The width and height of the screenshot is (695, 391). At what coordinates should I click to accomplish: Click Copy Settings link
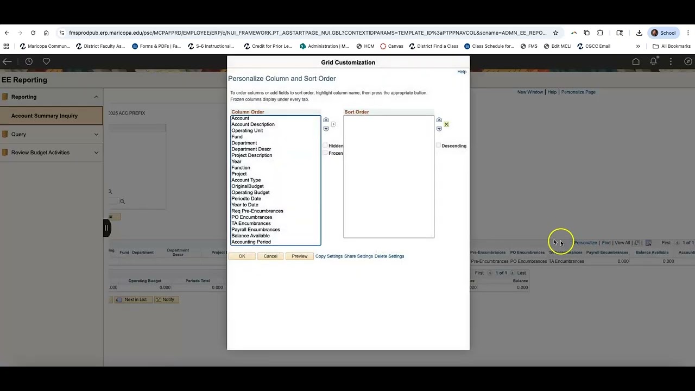coord(329,256)
